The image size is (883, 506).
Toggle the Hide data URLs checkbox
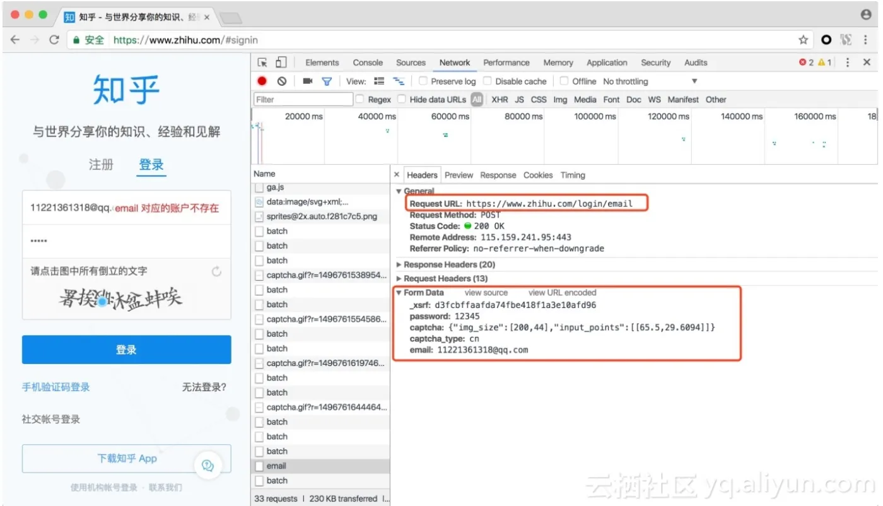coord(402,99)
